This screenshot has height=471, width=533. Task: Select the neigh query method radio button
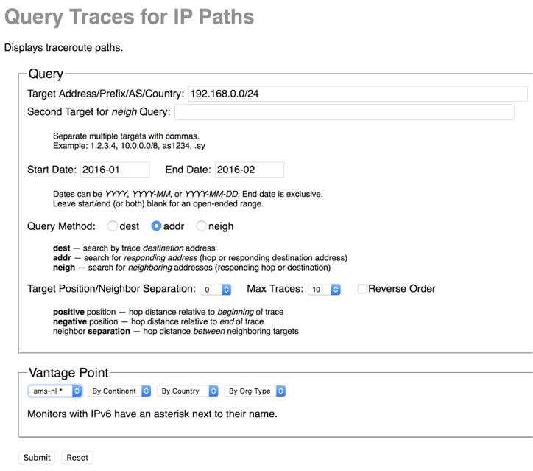[x=201, y=226]
